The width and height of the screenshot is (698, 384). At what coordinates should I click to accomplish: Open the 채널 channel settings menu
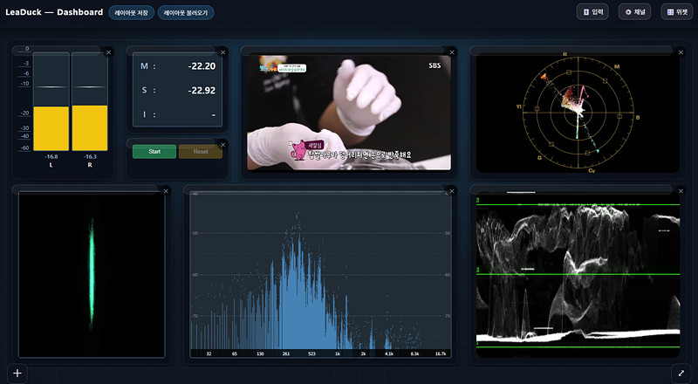pyautogui.click(x=635, y=12)
